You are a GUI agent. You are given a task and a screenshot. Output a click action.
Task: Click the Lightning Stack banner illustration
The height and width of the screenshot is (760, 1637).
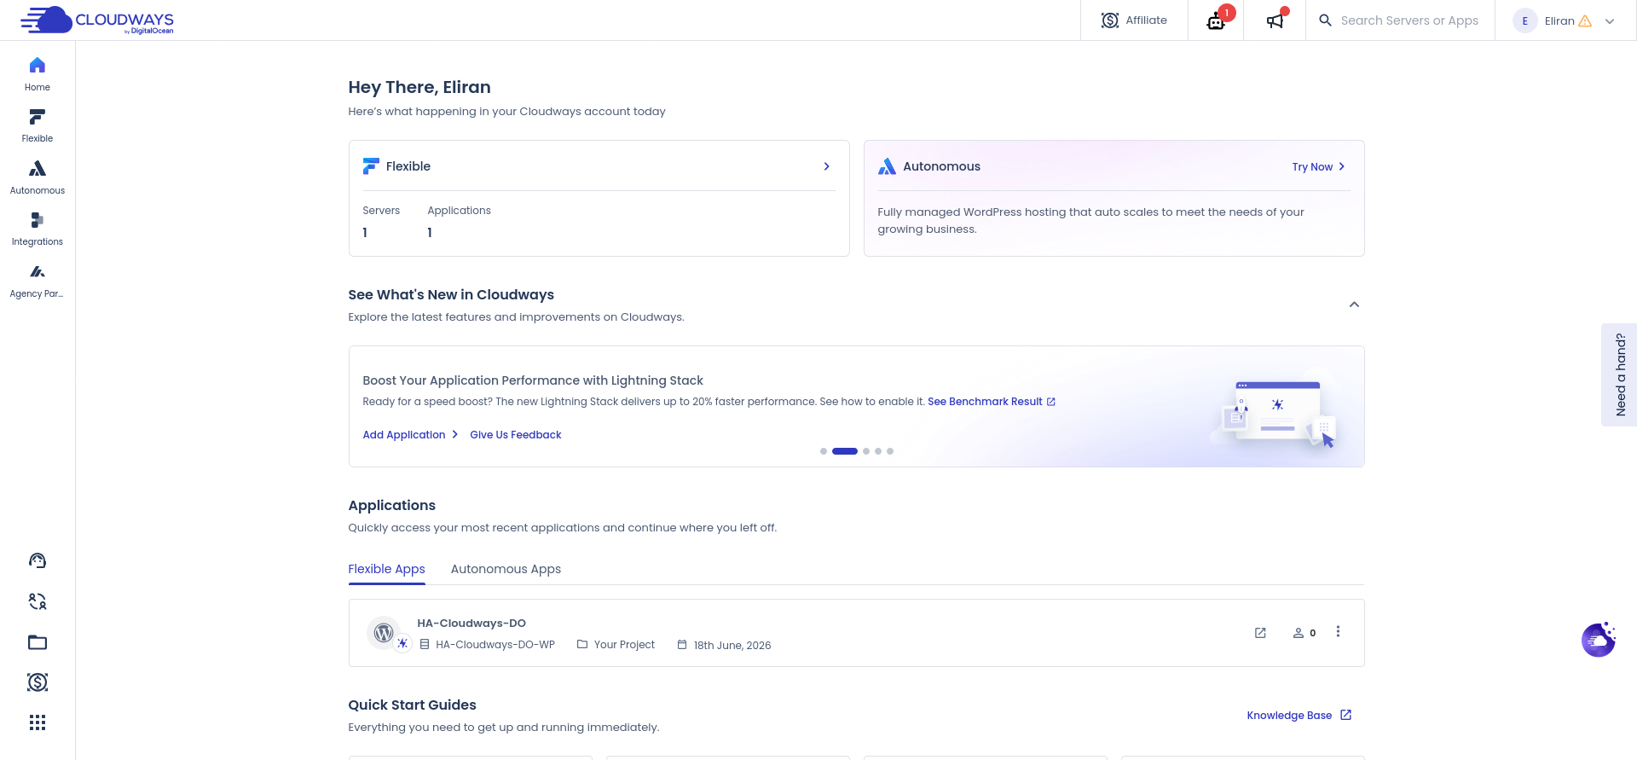1275,412
